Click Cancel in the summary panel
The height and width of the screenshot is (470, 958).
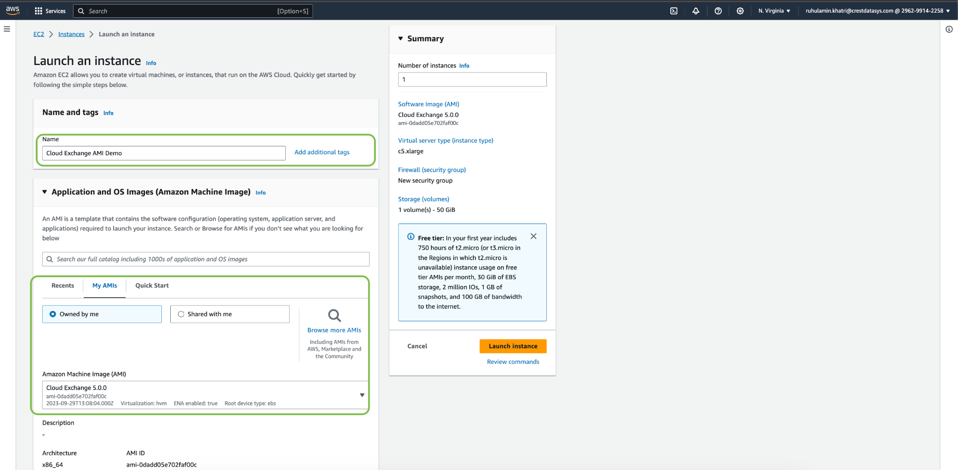point(417,346)
